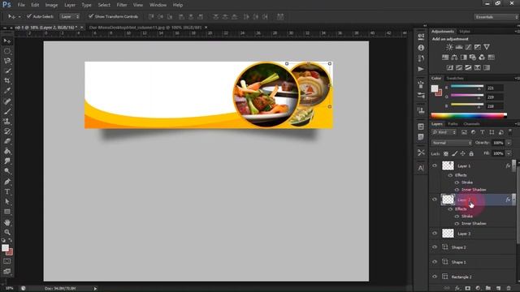Hide the selected Layer 2 eye icon
Screen dimensions: 520x292
pyautogui.click(x=435, y=200)
